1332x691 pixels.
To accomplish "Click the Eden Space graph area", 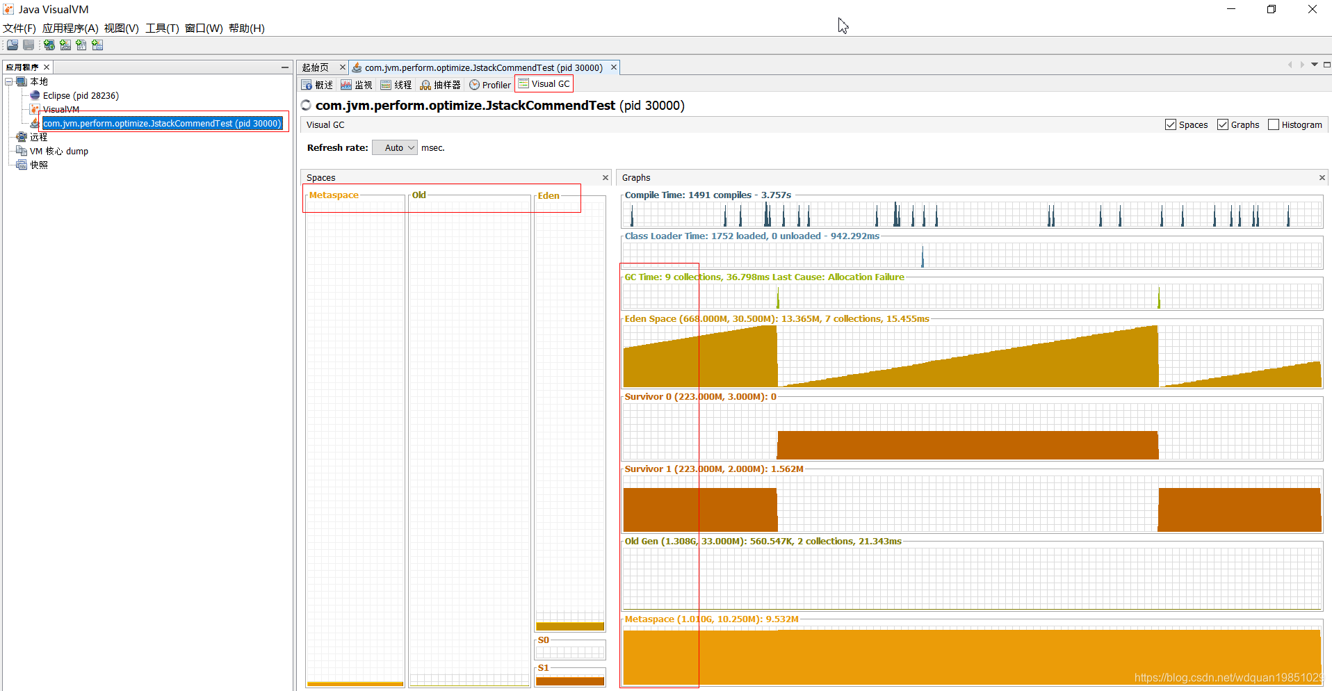I will 972,356.
